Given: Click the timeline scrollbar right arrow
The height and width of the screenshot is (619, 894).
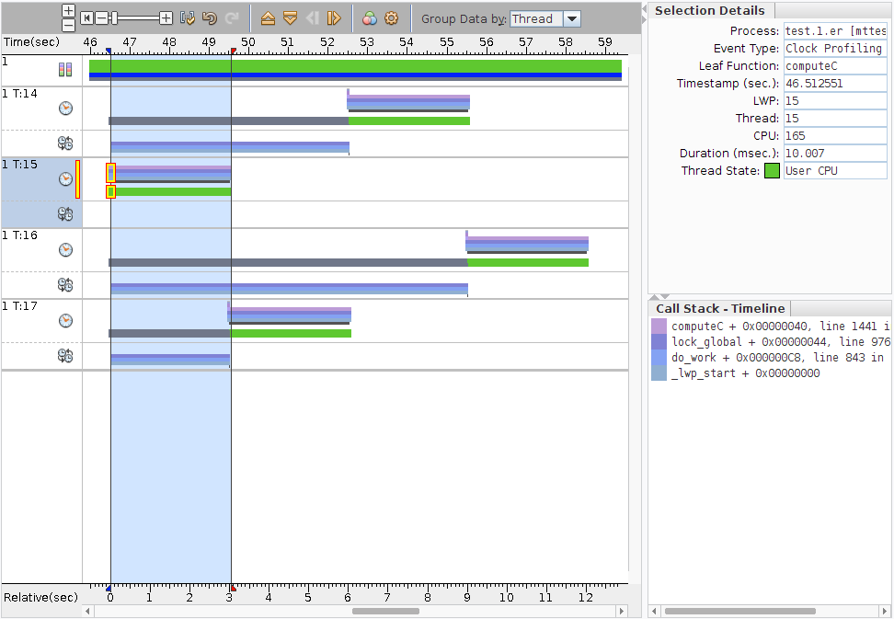Looking at the screenshot, I should (x=622, y=611).
